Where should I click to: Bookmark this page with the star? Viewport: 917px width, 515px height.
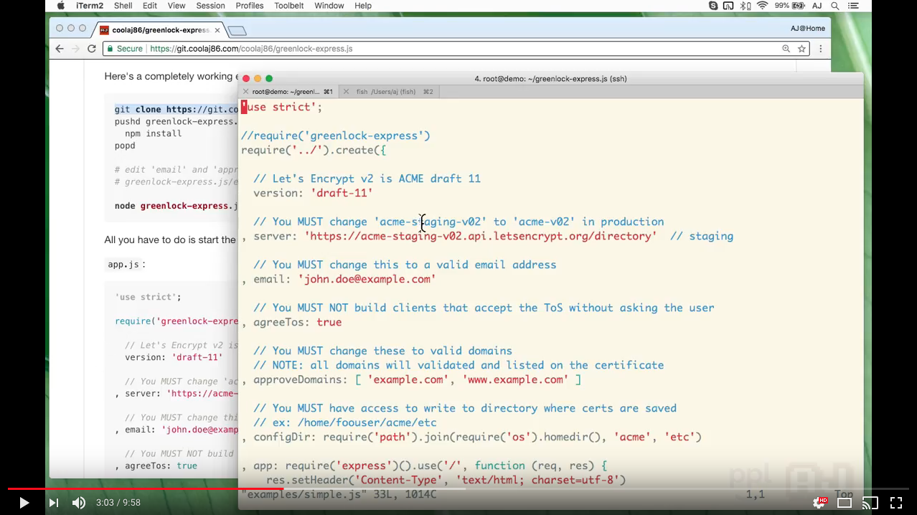click(x=801, y=48)
